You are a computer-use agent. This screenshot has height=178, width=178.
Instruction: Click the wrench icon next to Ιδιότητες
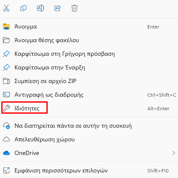pyautogui.click(x=6, y=108)
